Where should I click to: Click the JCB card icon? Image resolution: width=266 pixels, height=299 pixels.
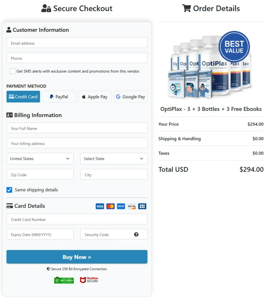tap(142, 206)
